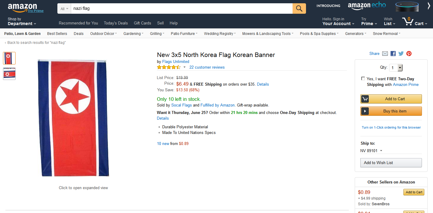This screenshot has height=213, width=433.
Task: Open the Patio Furniture menu
Action: coord(184,34)
